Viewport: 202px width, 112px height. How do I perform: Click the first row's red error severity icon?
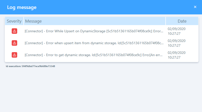(x=14, y=31)
